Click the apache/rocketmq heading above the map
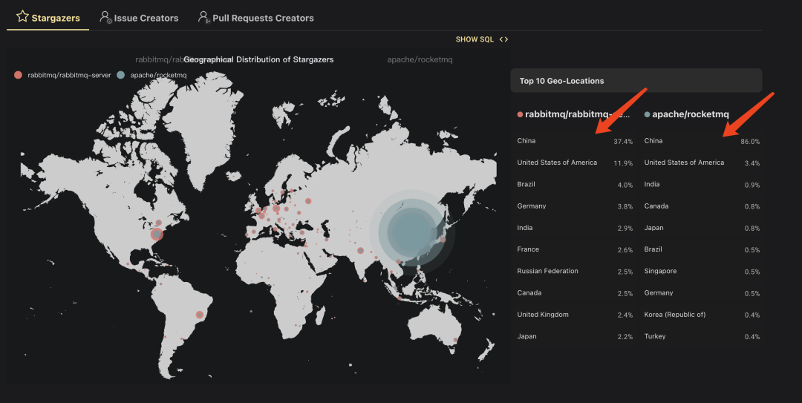This screenshot has height=403, width=802. click(x=420, y=60)
